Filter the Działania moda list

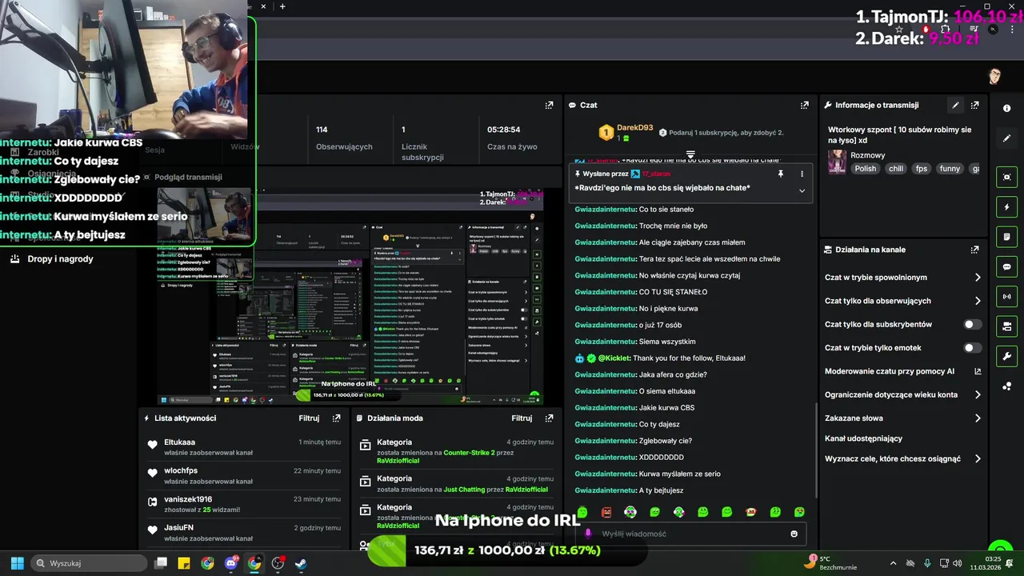[522, 418]
